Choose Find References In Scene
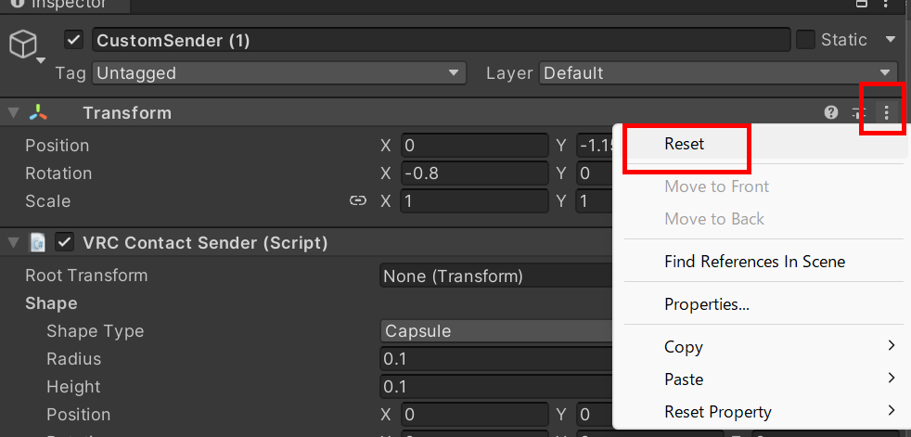This screenshot has width=911, height=437. (x=754, y=262)
